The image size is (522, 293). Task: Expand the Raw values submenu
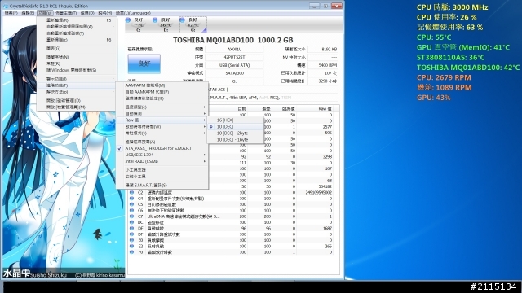161,120
